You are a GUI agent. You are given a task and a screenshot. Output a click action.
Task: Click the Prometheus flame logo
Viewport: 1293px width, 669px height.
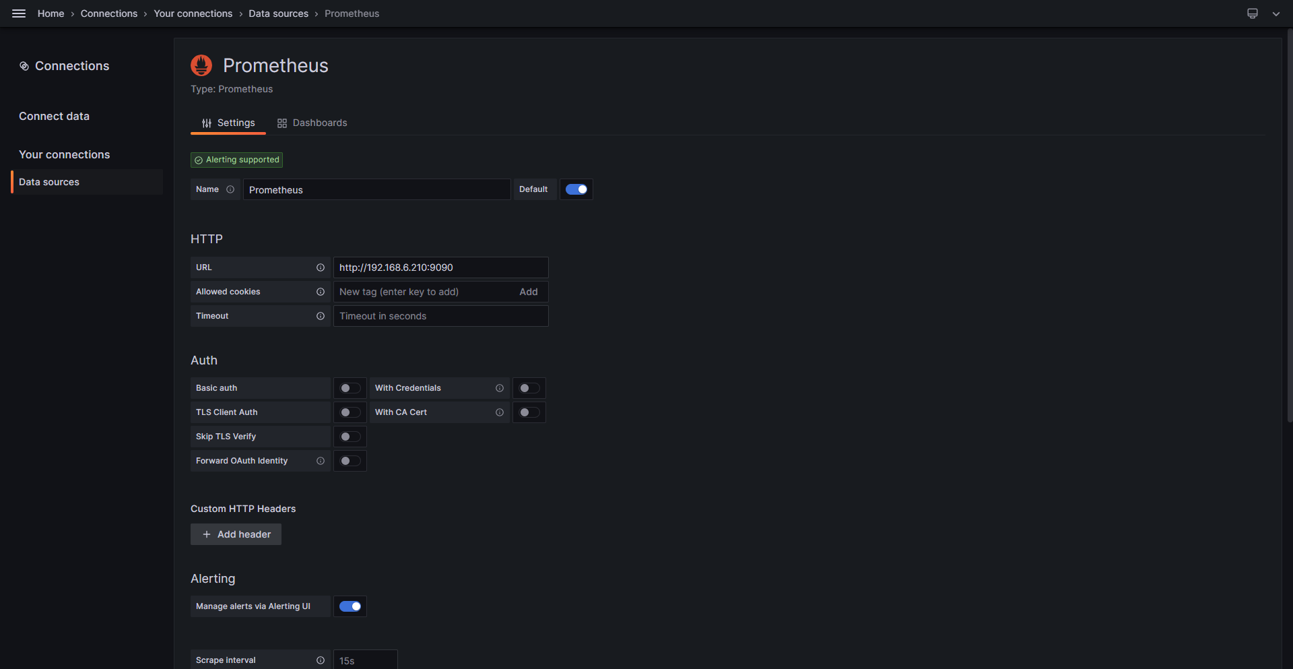[x=201, y=65]
